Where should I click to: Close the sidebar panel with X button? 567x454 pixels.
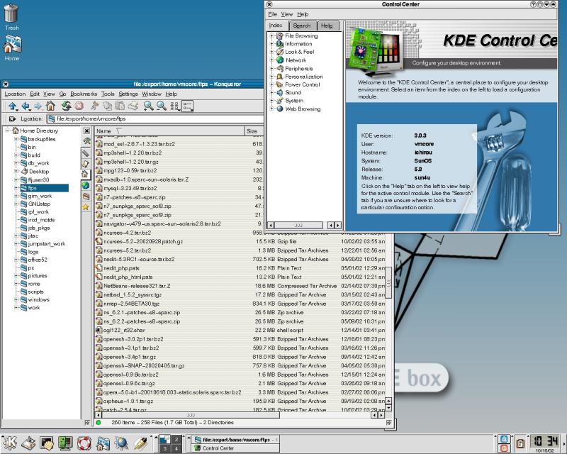86,131
